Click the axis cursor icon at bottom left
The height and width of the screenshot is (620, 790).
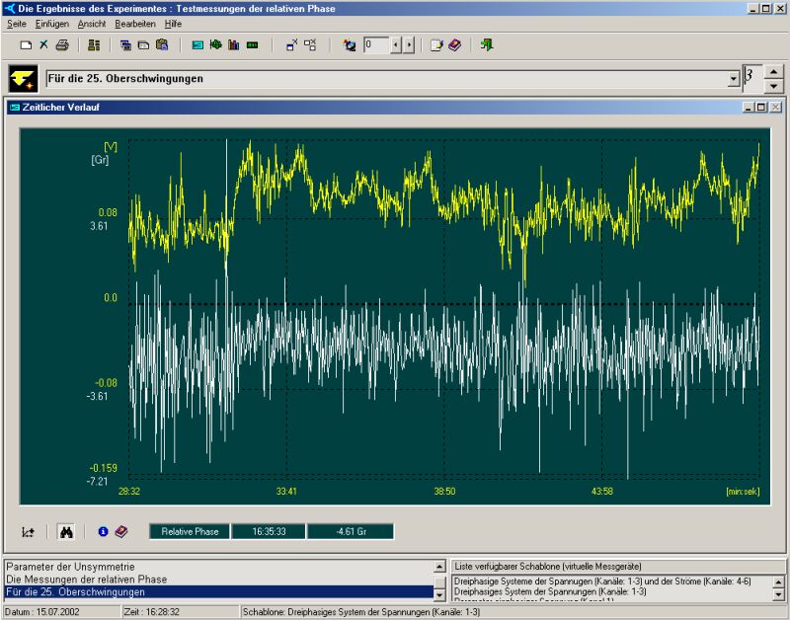click(29, 531)
